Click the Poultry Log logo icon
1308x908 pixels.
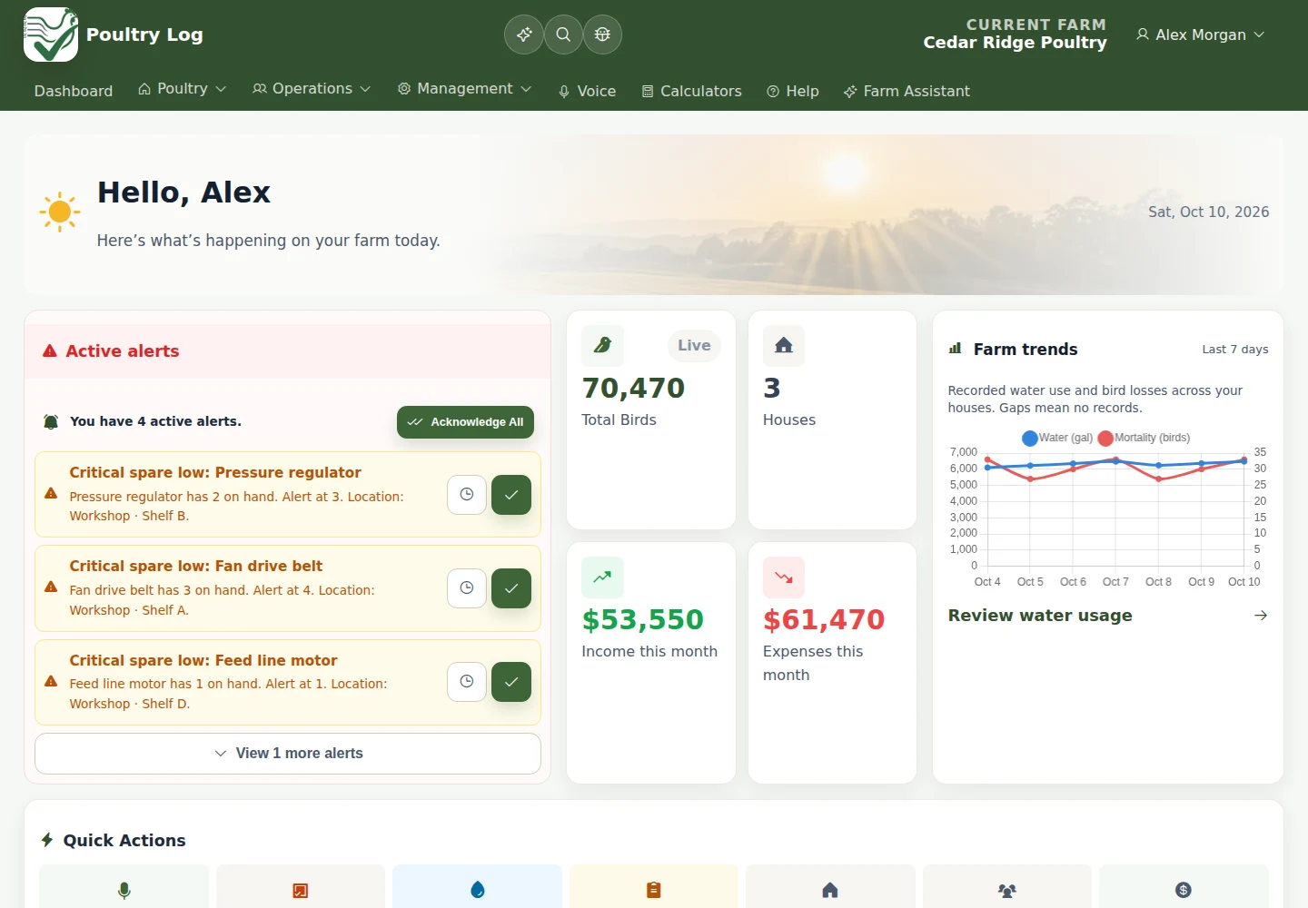pos(51,35)
